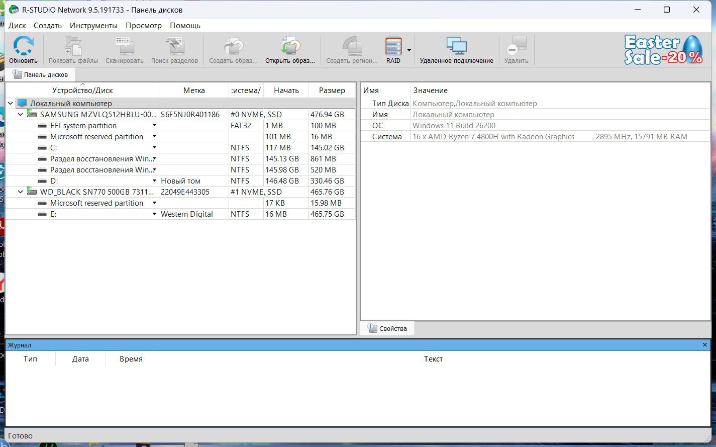
Task: Click the RAID toolbar icon
Action: [393, 46]
